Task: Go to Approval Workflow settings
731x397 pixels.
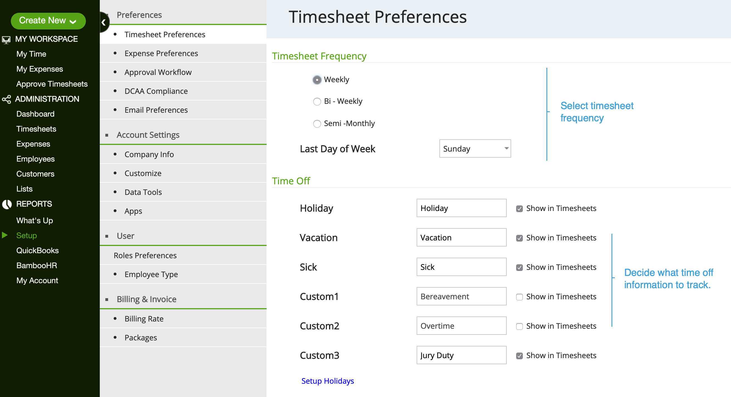Action: point(158,72)
